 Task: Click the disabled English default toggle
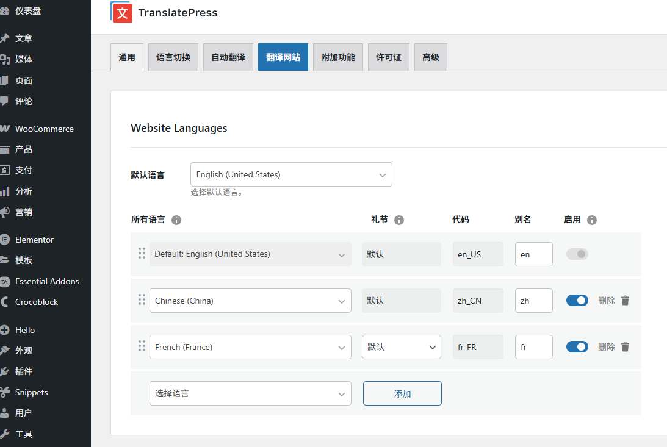pyautogui.click(x=577, y=254)
